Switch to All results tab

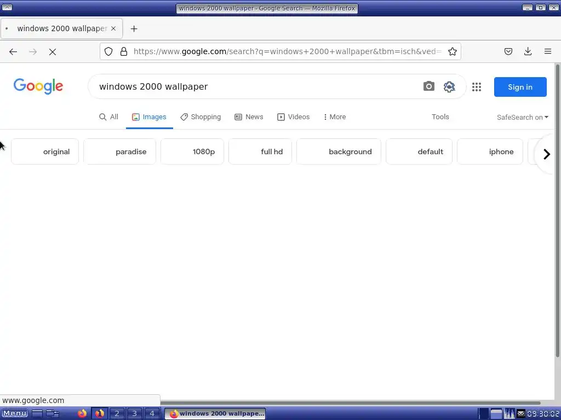[108, 117]
